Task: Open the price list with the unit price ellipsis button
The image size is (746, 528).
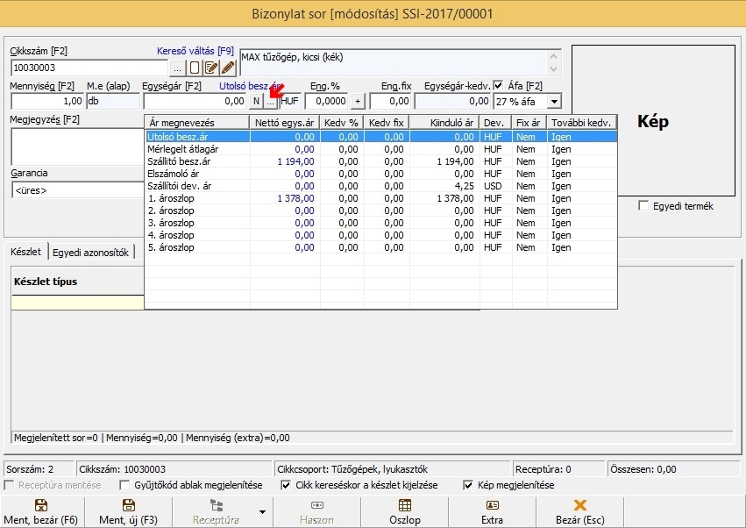Action: pyautogui.click(x=270, y=102)
